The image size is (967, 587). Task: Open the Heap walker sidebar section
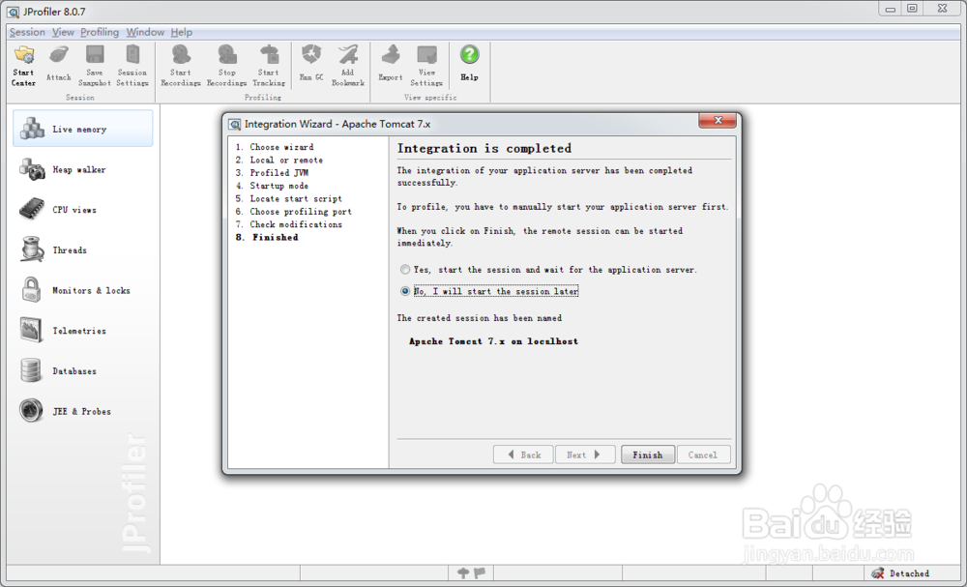coord(82,169)
